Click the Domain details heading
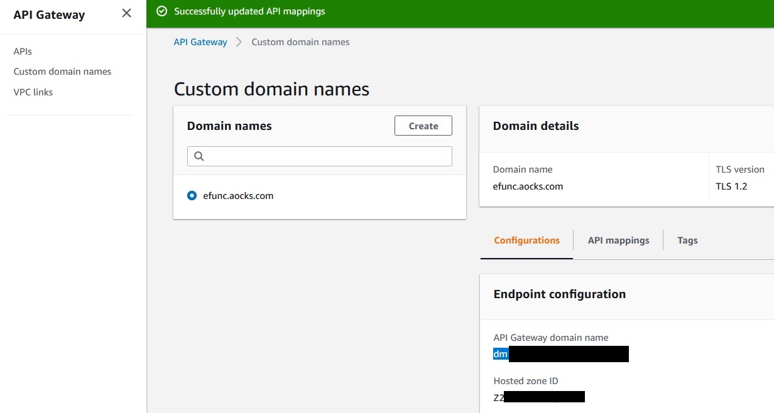 [x=536, y=126]
